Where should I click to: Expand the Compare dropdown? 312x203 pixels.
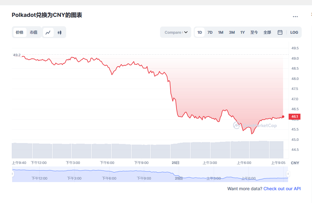pyautogui.click(x=176, y=32)
